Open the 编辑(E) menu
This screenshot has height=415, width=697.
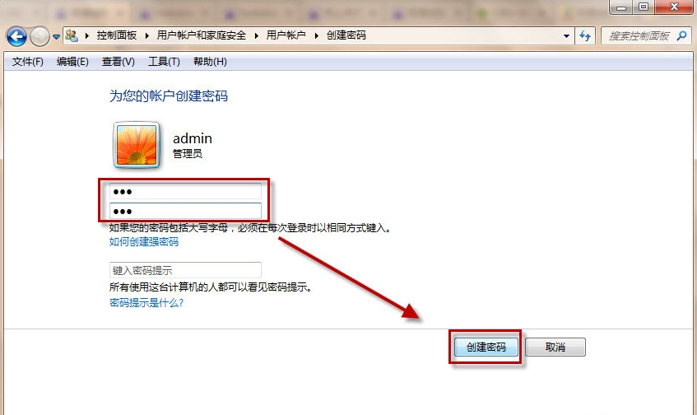[x=72, y=62]
